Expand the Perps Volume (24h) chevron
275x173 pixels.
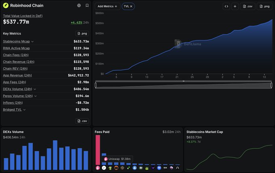pyautogui.click(x=36, y=96)
